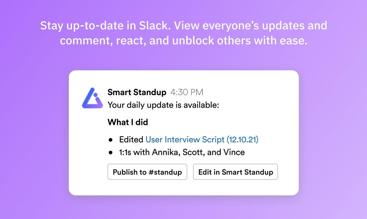Click the first bullet point marker
The height and width of the screenshot is (219, 367).
coord(111,139)
